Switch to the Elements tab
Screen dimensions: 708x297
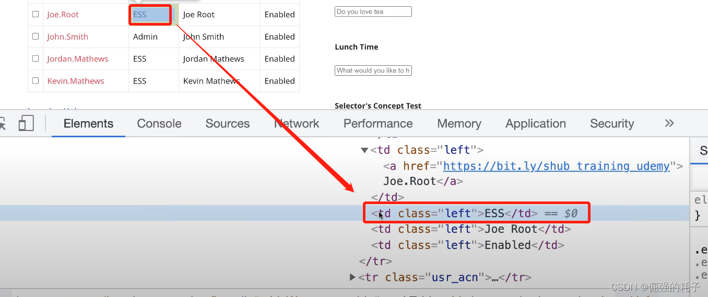coord(88,124)
